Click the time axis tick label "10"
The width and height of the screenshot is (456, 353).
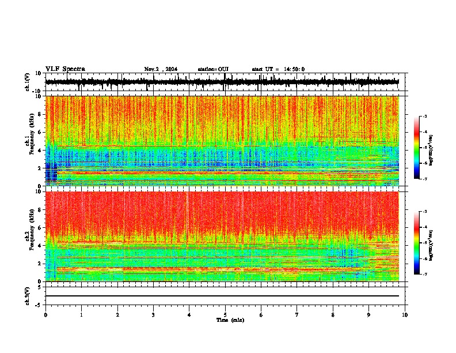pos(405,315)
